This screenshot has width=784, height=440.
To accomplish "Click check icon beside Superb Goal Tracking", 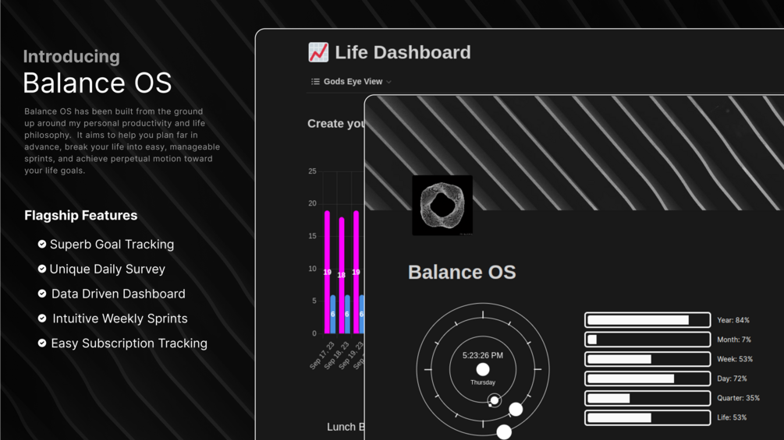I will 42,244.
